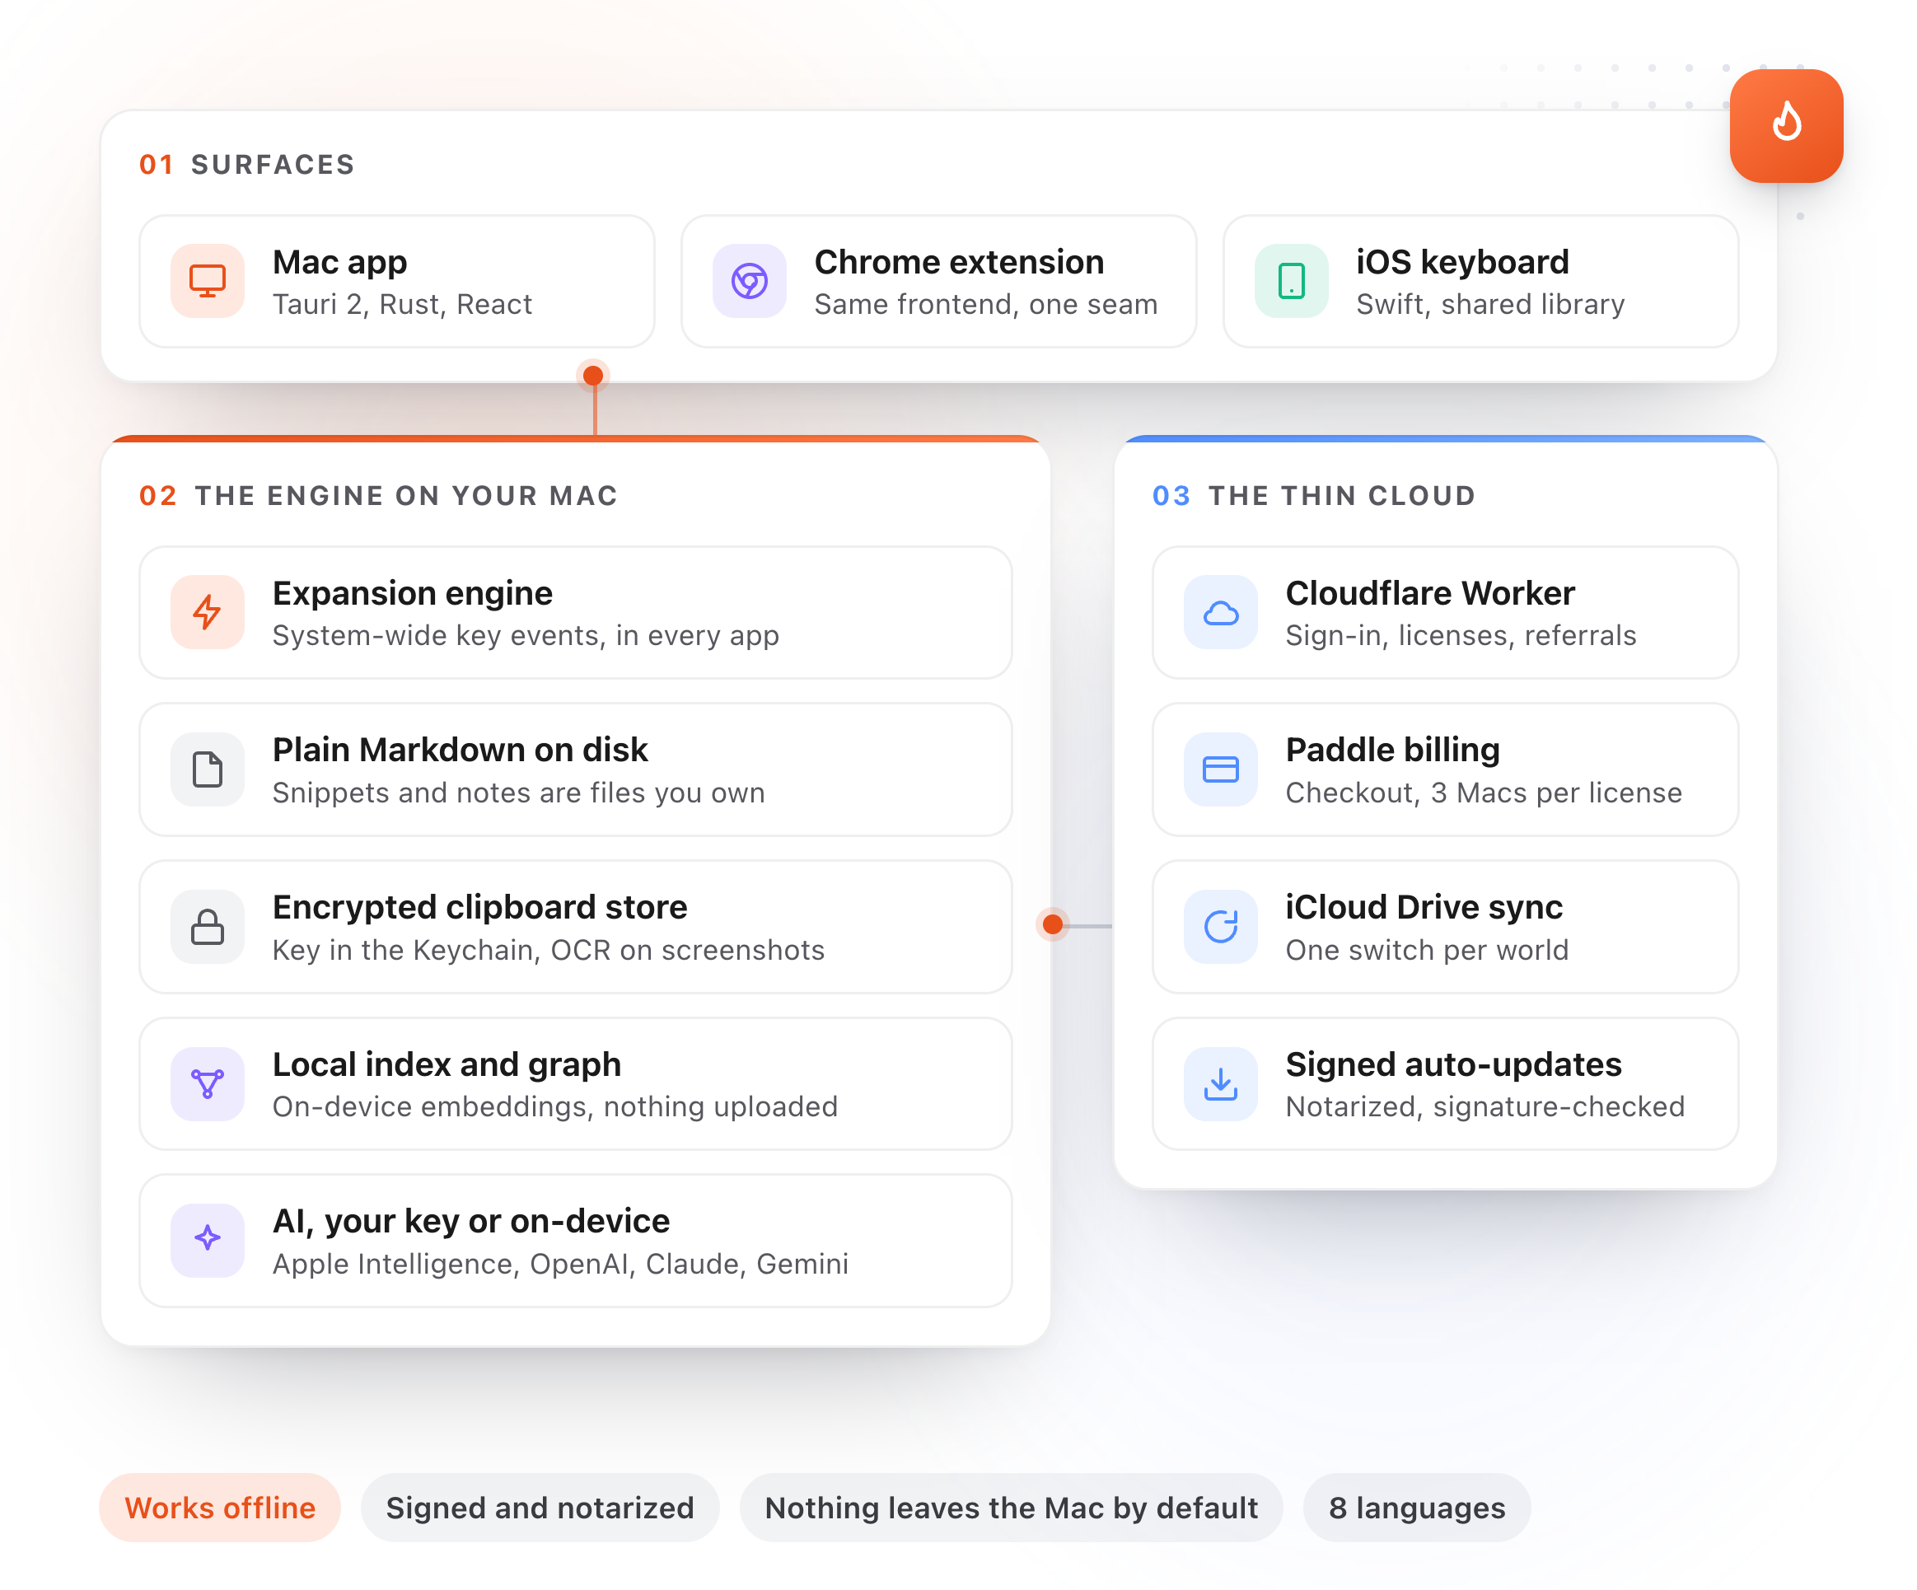This screenshot has width=1917, height=1590.
Task: Click the orange flame app logo
Action: pos(1785,126)
